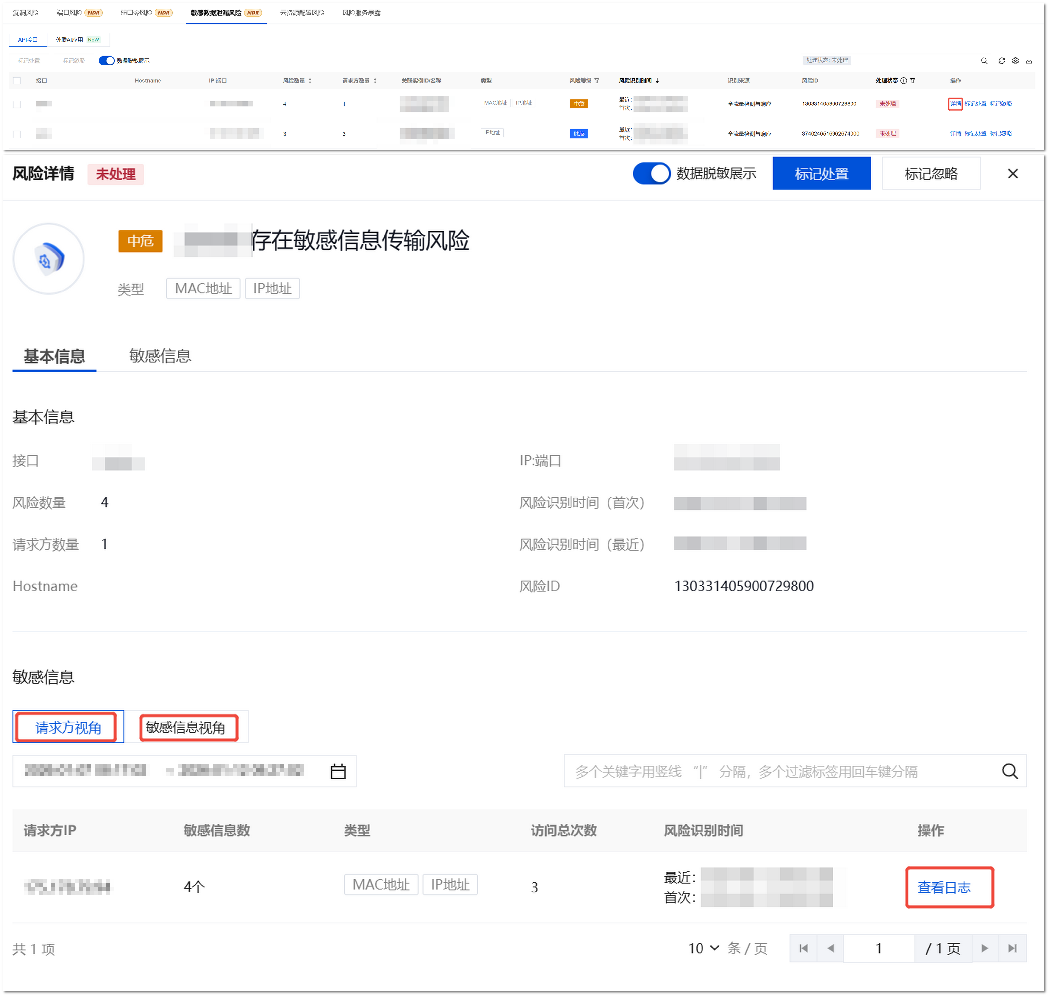The height and width of the screenshot is (995, 1048).
Task: Toggle 数据脱敏展示 switch above the list table
Action: 107,61
